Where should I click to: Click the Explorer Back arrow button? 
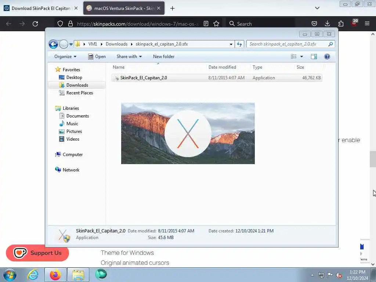pos(53,44)
